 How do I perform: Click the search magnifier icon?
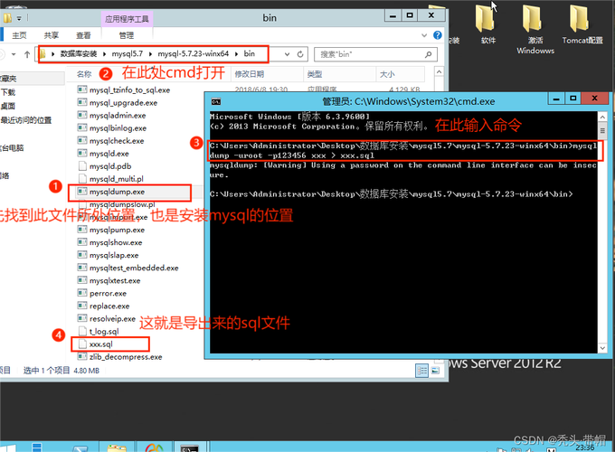429,54
